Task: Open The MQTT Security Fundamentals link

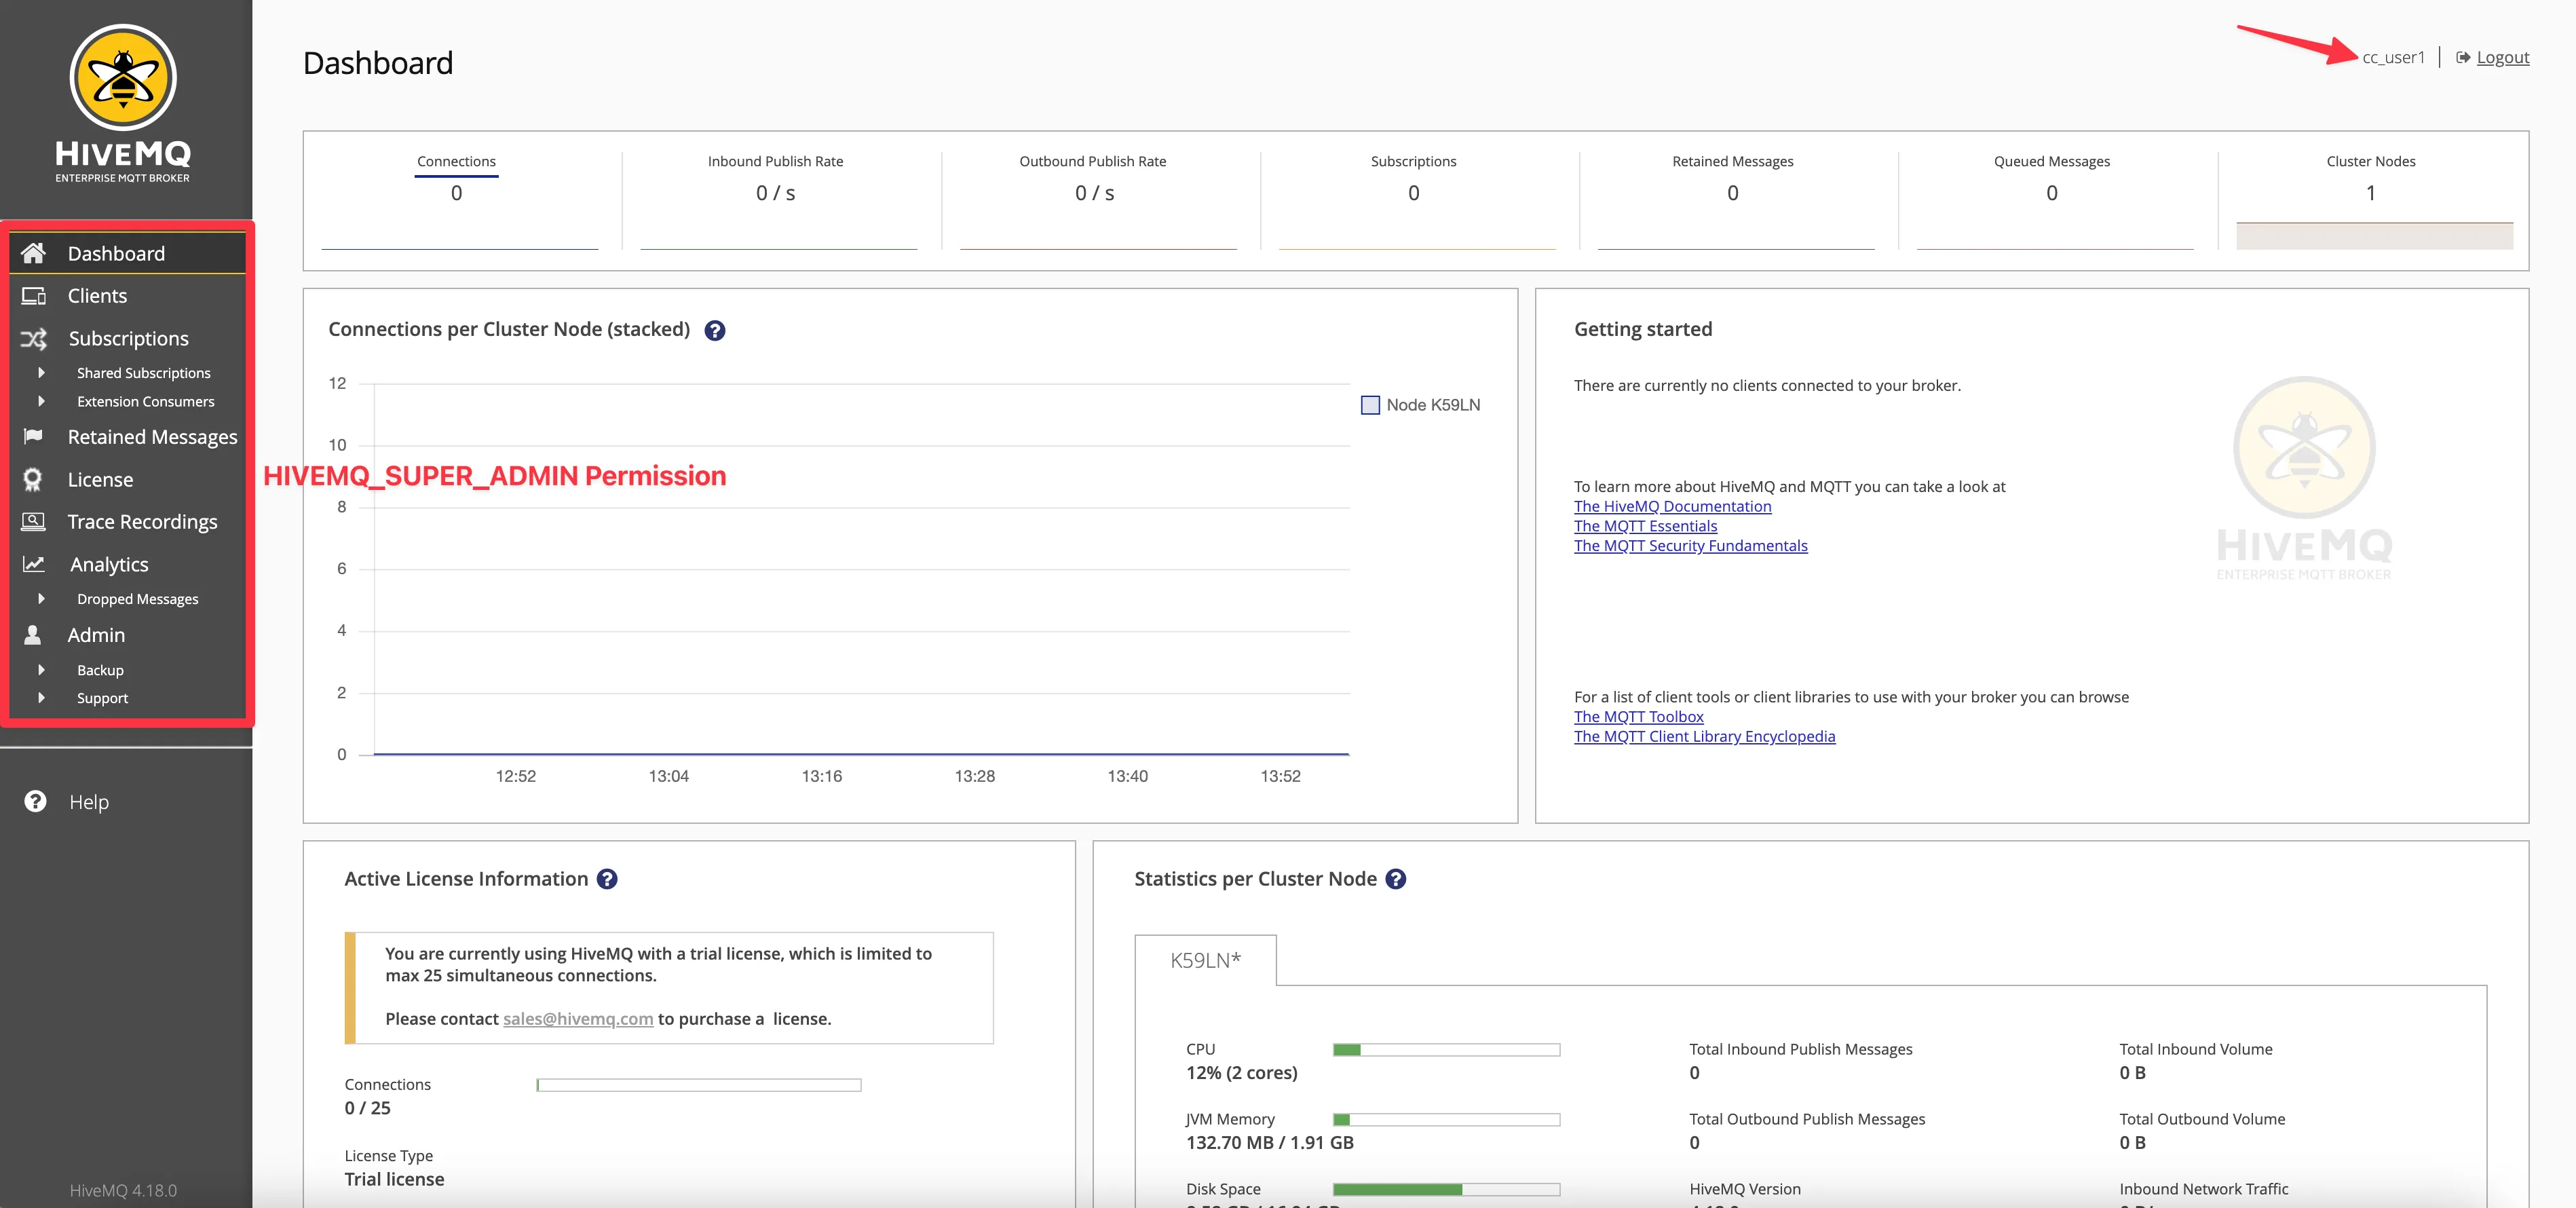Action: 1690,546
